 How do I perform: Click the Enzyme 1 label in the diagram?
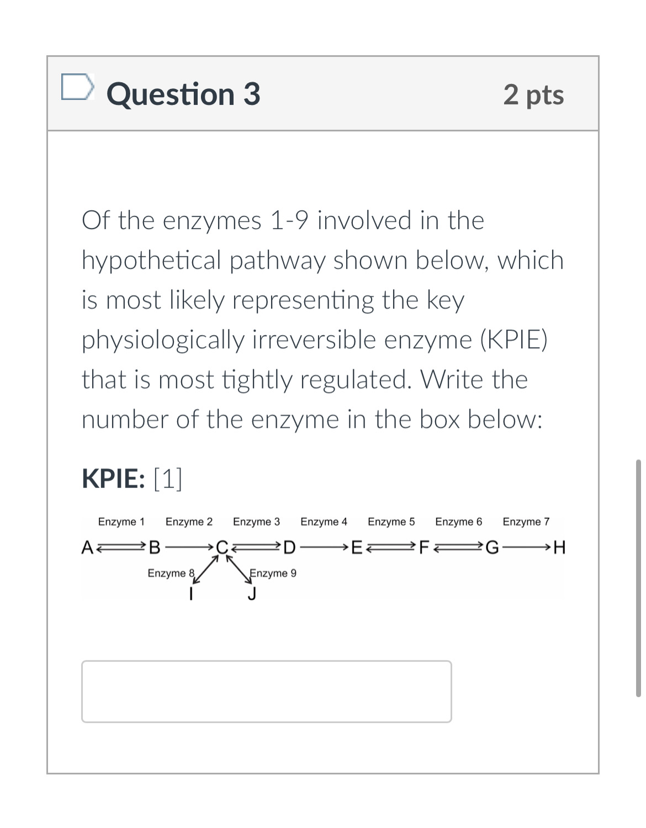(x=121, y=521)
